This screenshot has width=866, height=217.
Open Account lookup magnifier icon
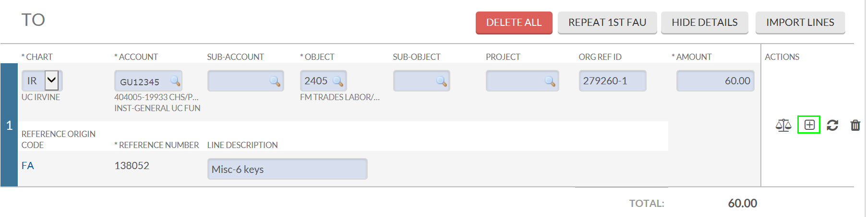click(x=175, y=81)
